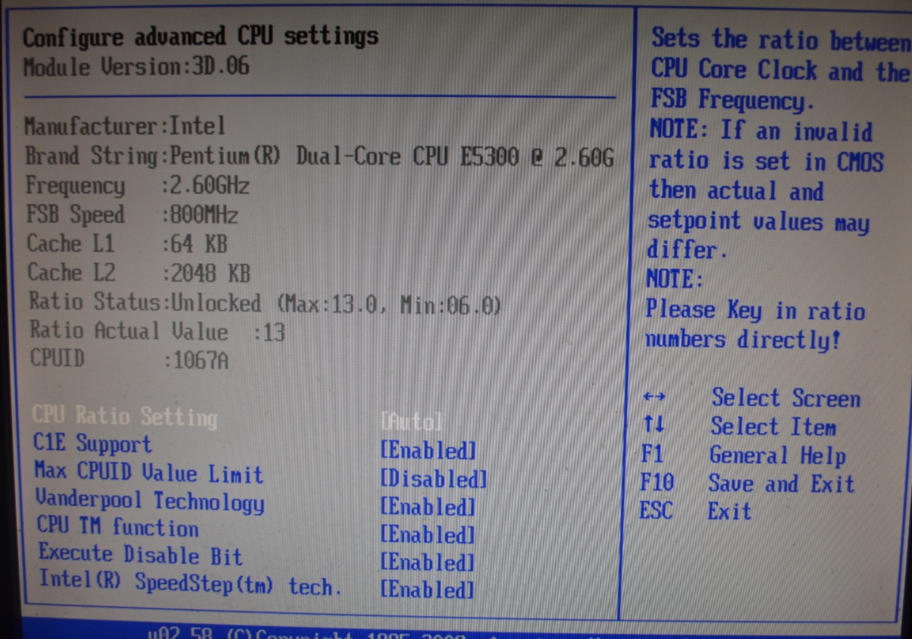912x639 pixels.
Task: Click the Ratio Actual Value 13 line
Action: [158, 331]
